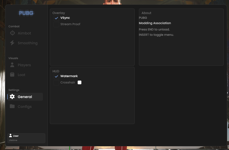Image resolution: width=229 pixels, height=150 pixels.
Task: Click the 'About' panel heading
Action: (x=146, y=13)
